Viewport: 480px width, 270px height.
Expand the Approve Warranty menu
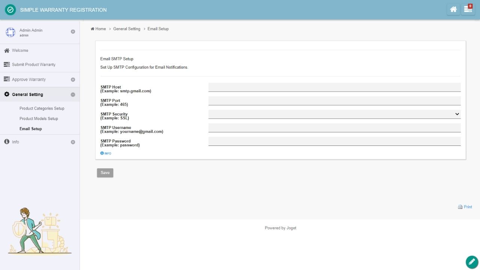(x=73, y=79)
